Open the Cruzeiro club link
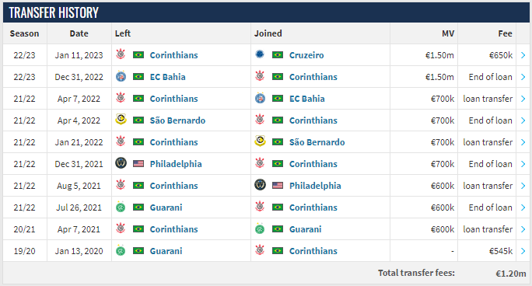 [x=306, y=55]
